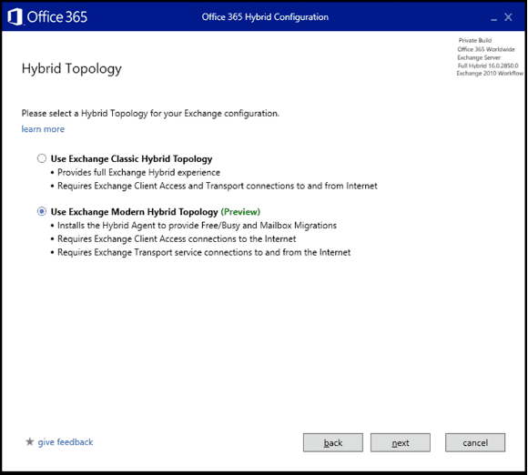Viewport: 528px width, 475px height.
Task: Click the Hybrid Topology page heading
Action: [x=71, y=68]
